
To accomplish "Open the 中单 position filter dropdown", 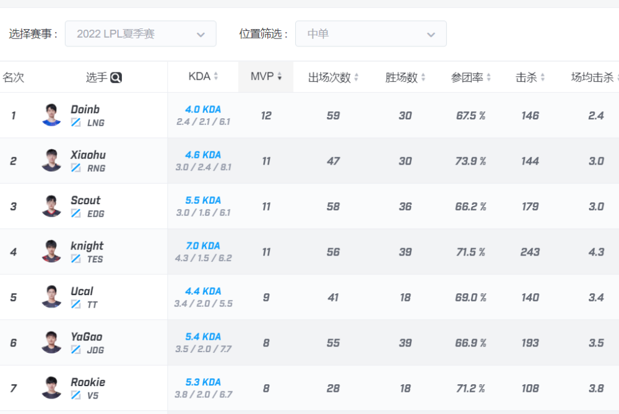I will pos(371,34).
